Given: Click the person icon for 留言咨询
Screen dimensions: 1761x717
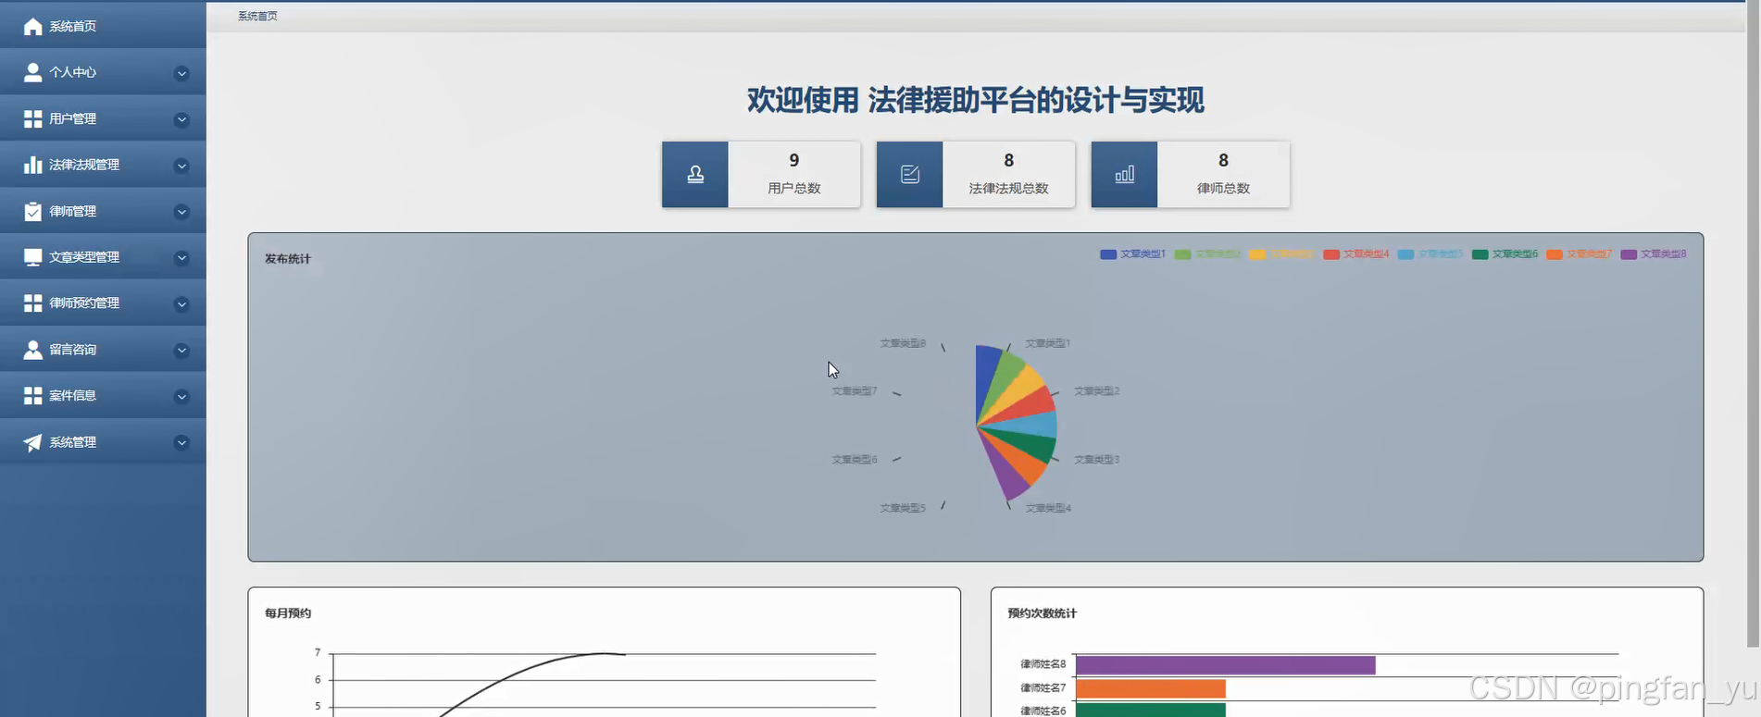Looking at the screenshot, I should coord(32,350).
